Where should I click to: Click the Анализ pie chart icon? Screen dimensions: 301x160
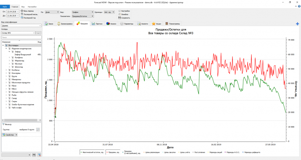tap(108, 23)
